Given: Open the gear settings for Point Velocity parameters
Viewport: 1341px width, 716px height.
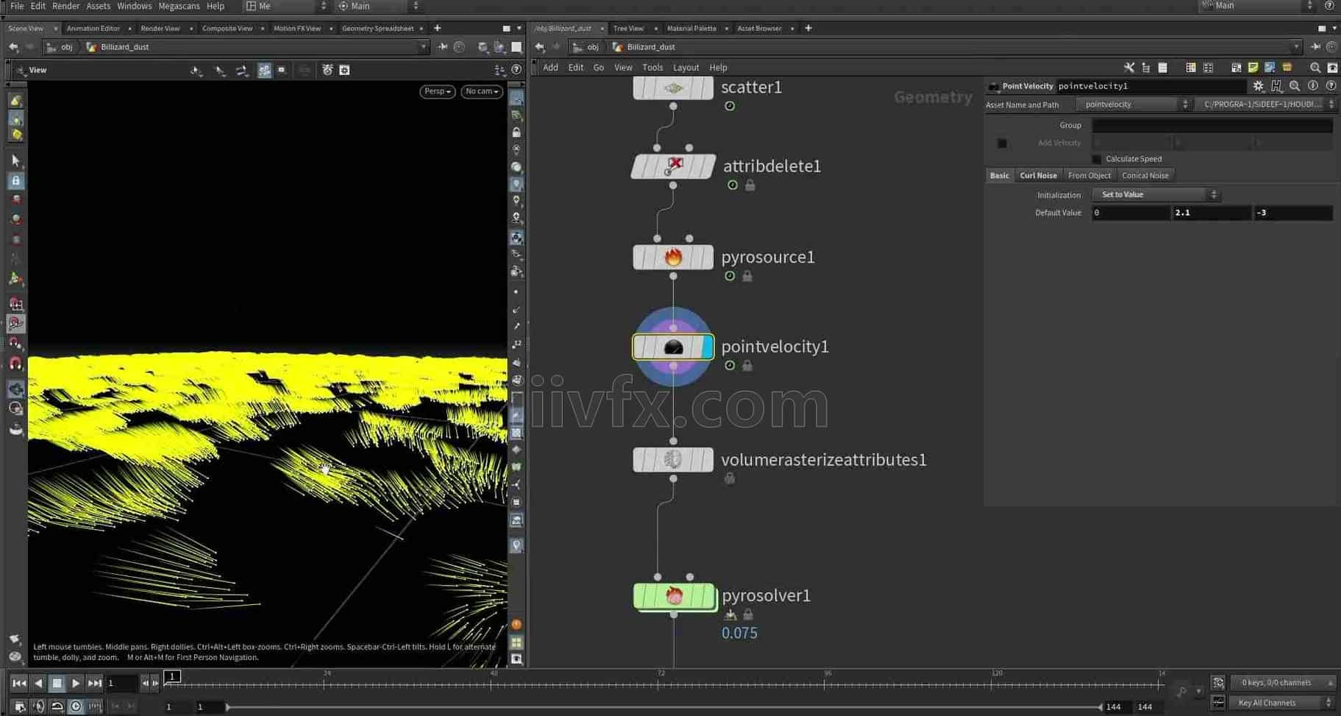Looking at the screenshot, I should coord(1259,86).
